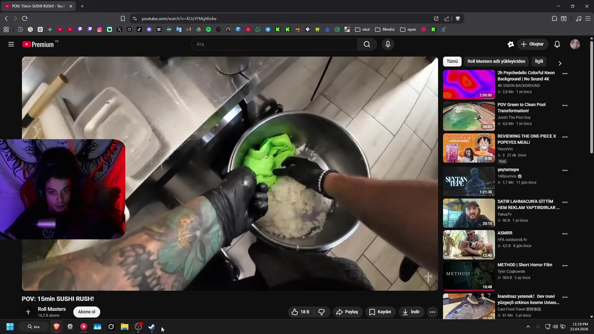Image resolution: width=594 pixels, height=334 pixels.
Task: Reload the page with refresh icon
Action: [x=25, y=19]
